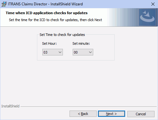Click the 'Set Time to check for updates' group label
This screenshot has height=120, width=158.
(x=62, y=35)
